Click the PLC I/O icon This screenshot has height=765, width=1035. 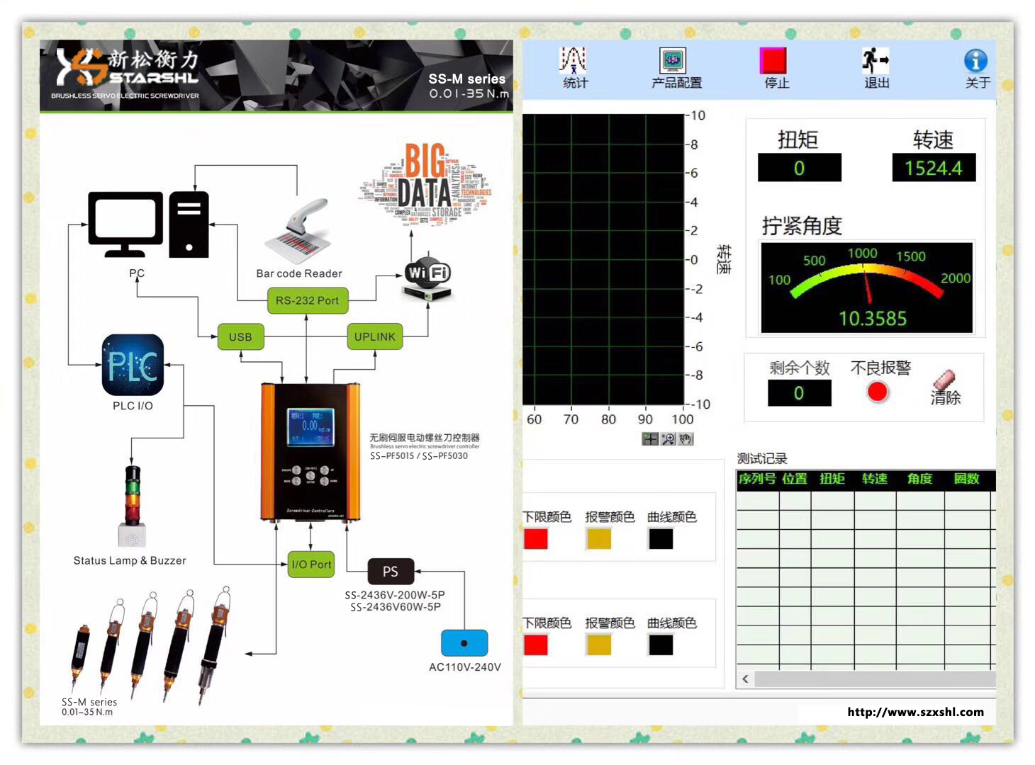133,365
